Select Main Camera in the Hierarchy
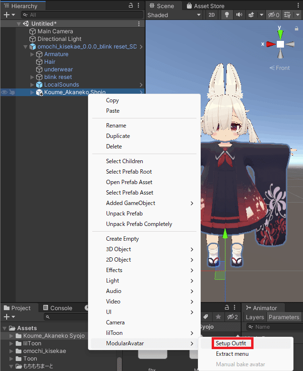 tap(55, 31)
